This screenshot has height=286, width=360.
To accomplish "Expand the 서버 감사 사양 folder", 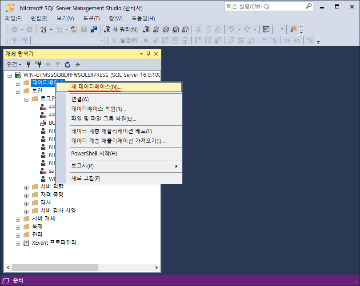I will pyautogui.click(x=26, y=211).
